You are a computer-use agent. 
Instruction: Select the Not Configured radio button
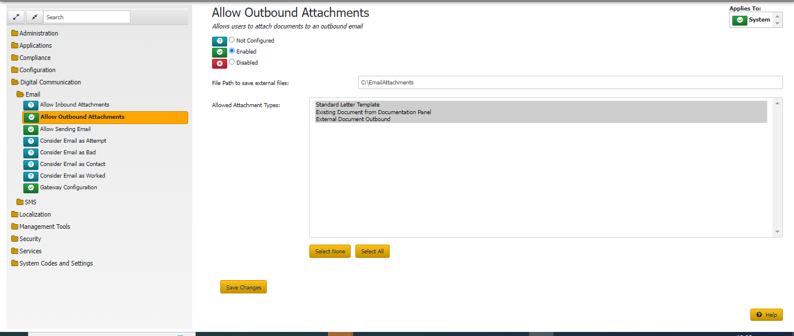click(232, 40)
